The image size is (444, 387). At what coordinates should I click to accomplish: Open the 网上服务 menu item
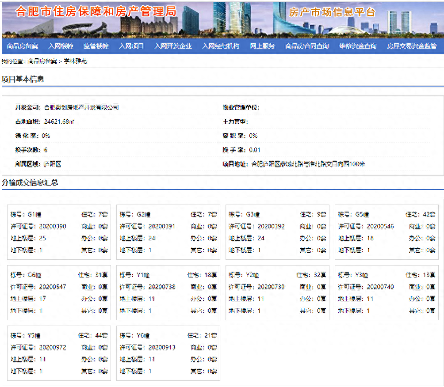(x=262, y=46)
